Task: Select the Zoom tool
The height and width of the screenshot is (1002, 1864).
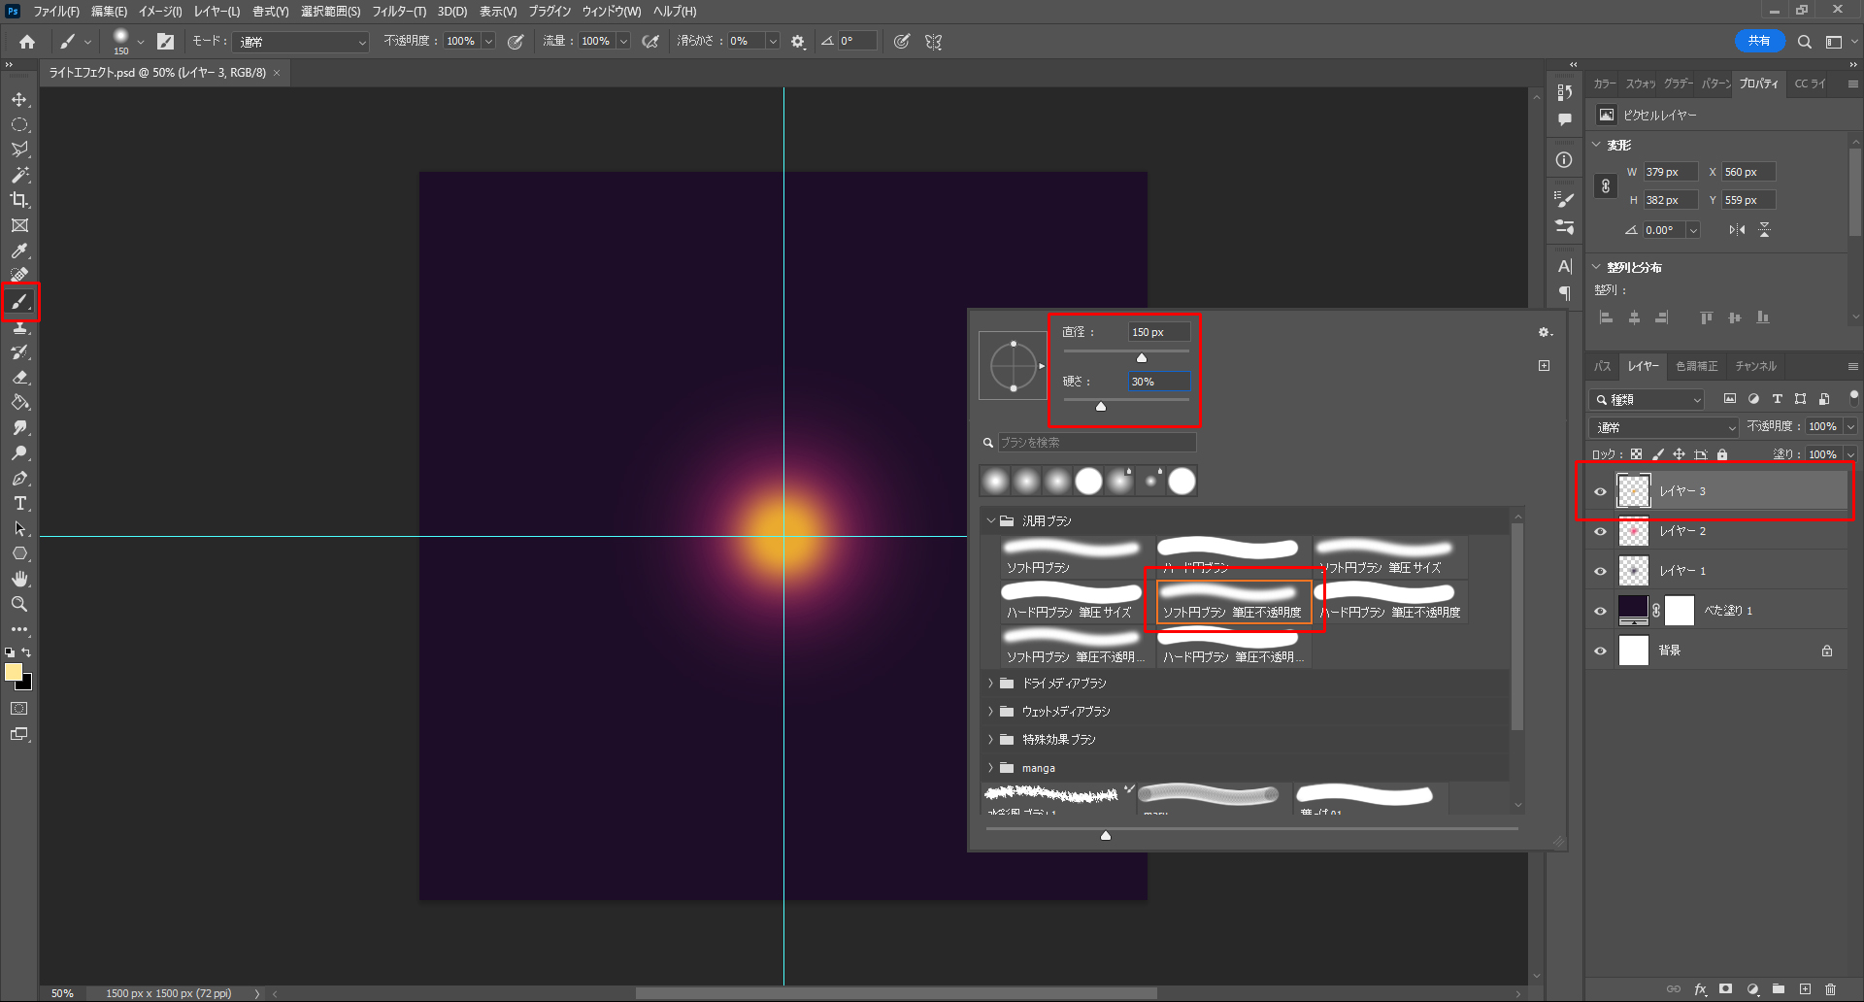Action: [x=19, y=604]
